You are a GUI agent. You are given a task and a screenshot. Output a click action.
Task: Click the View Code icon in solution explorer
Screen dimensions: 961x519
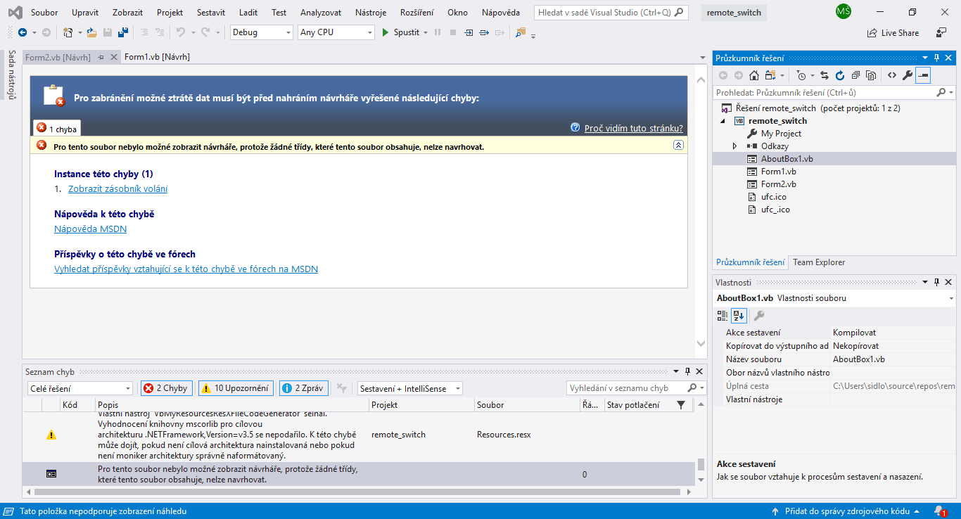pyautogui.click(x=891, y=75)
